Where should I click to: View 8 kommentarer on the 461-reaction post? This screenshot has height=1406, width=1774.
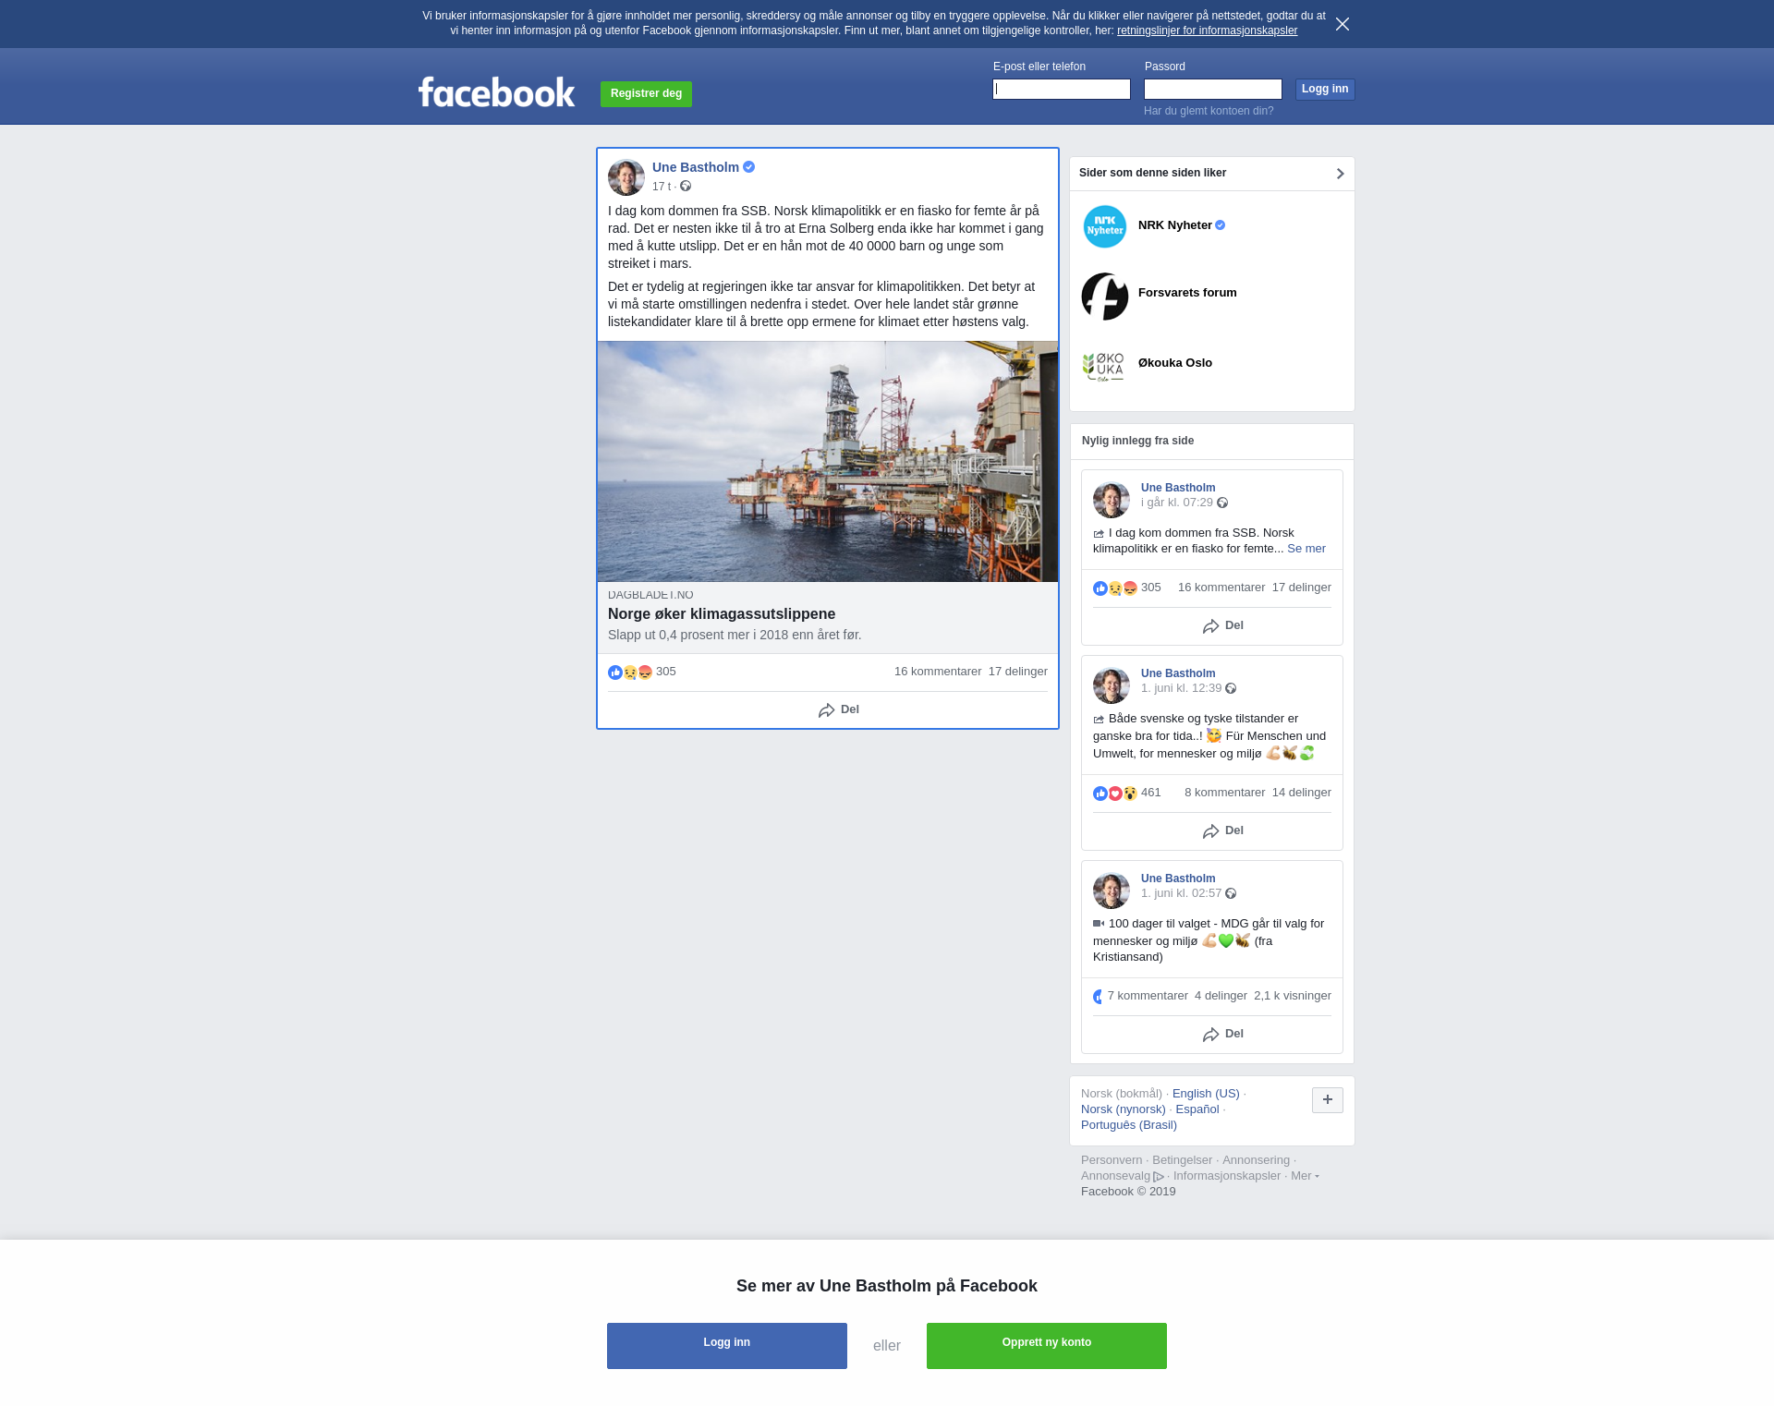point(1225,793)
